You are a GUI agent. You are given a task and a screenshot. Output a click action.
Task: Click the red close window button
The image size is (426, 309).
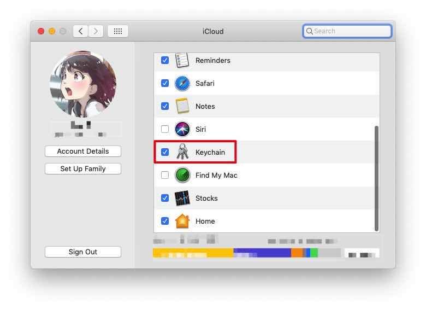pos(41,31)
